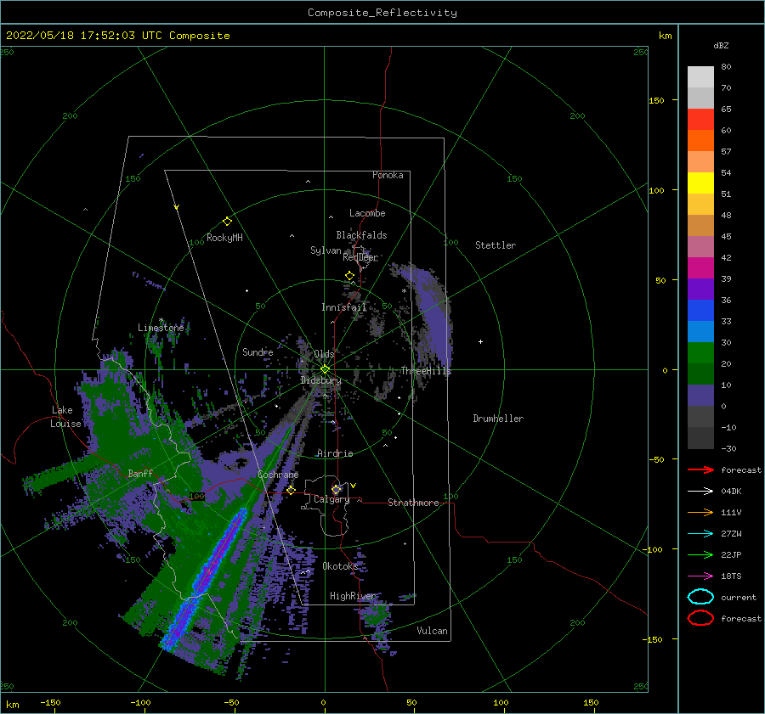Click the cyan 27ZW arrow icon
Screen dimensions: 765x714
(x=700, y=534)
